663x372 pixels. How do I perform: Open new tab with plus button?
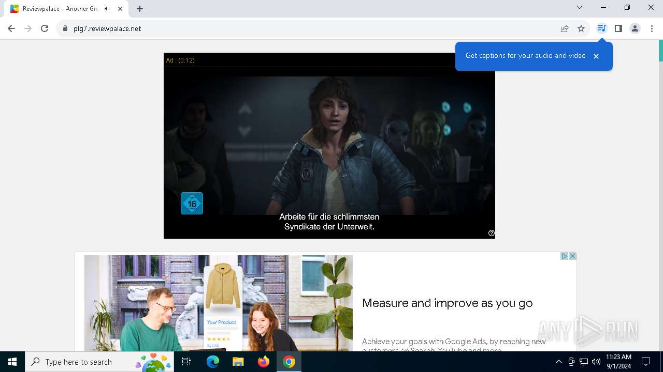click(140, 9)
